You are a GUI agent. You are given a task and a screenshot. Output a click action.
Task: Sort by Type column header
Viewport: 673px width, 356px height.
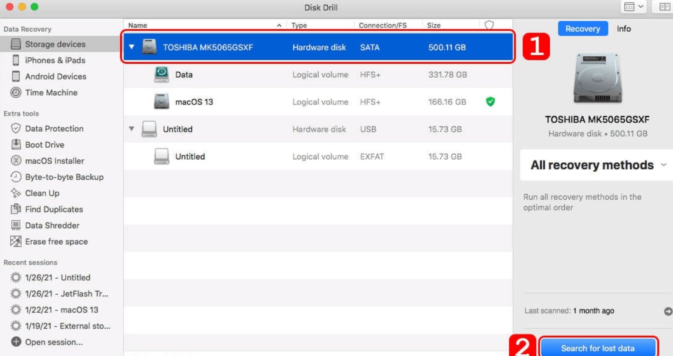pyautogui.click(x=299, y=25)
